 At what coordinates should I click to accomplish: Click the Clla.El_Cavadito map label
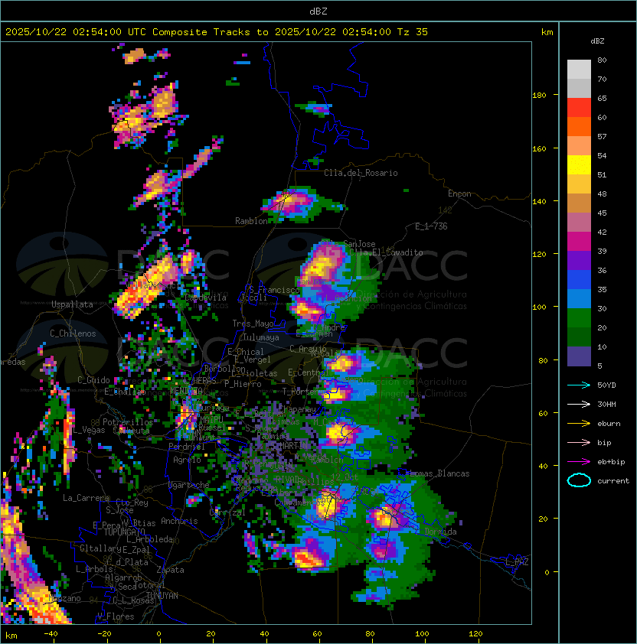point(386,252)
